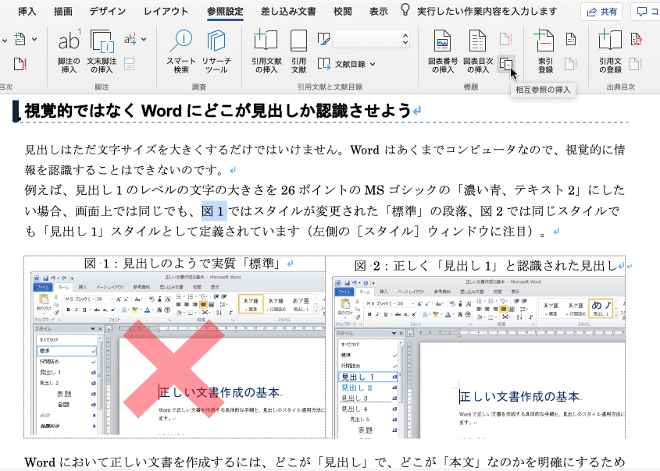Click the update table of authorities icon
Screen dimensions: 660x471
[x=636, y=64]
